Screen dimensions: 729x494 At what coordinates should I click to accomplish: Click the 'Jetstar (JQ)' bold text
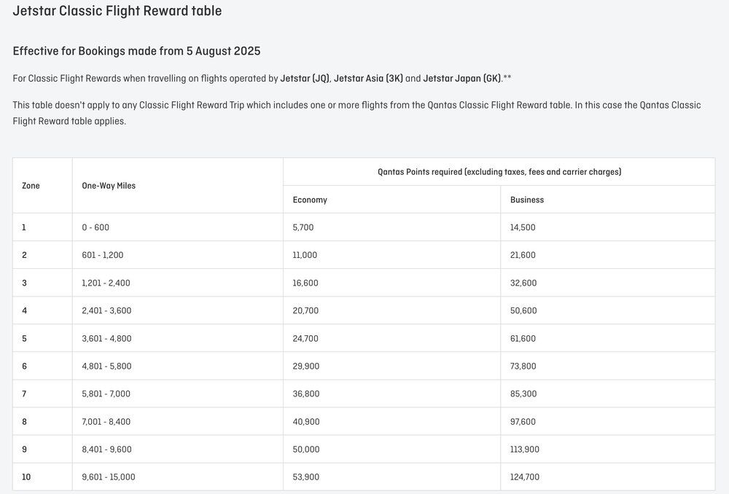[x=305, y=78]
